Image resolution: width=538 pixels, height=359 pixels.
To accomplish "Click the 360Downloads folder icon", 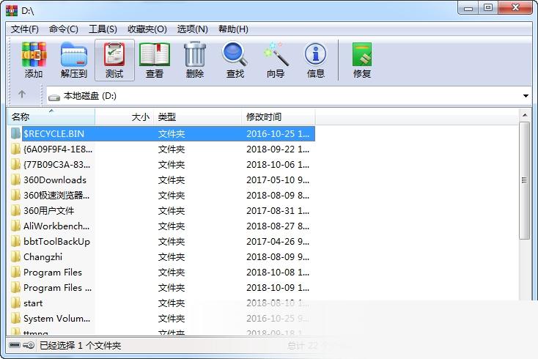I will pyautogui.click(x=15, y=179).
